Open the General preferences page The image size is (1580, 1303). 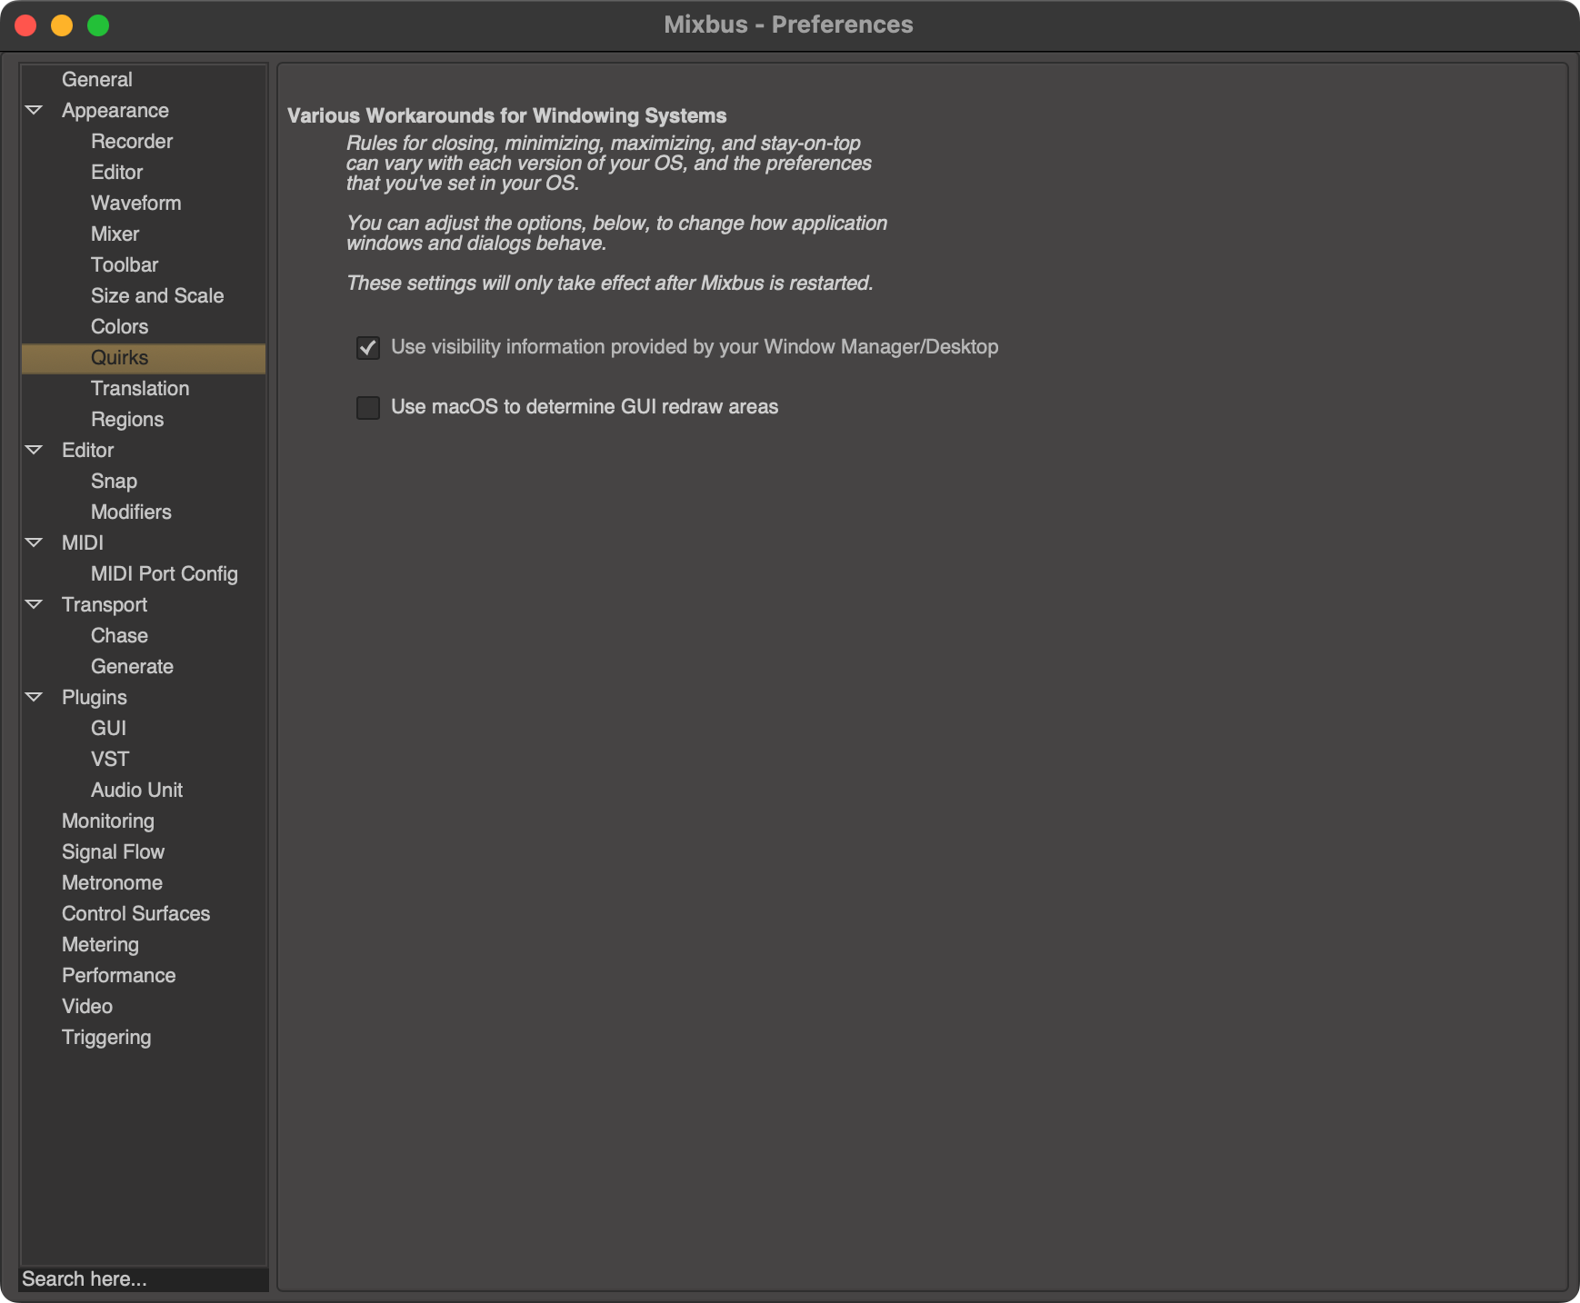click(97, 79)
